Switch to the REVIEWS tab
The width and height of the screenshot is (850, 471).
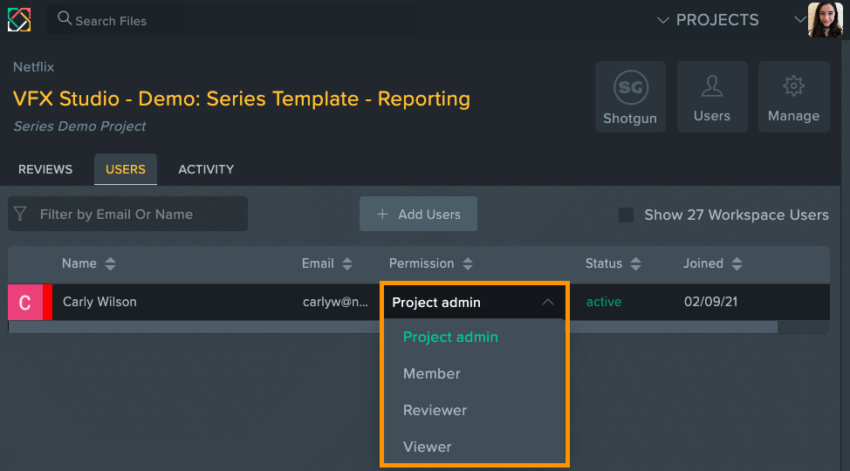(45, 169)
